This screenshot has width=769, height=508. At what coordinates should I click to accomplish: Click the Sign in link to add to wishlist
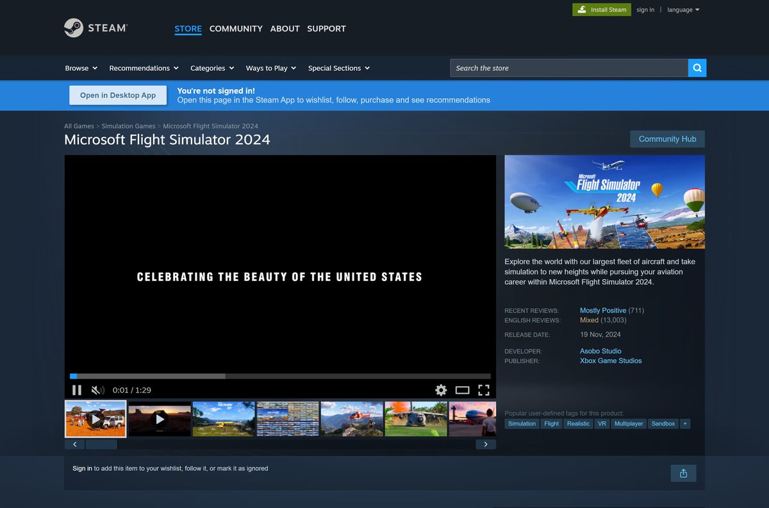pos(82,469)
